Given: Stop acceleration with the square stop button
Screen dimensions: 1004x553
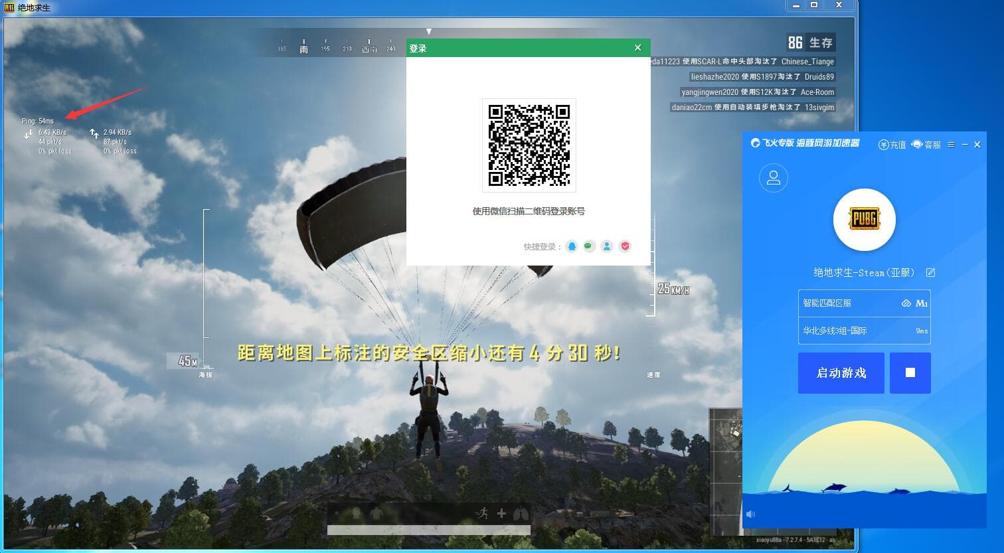Looking at the screenshot, I should pos(910,373).
